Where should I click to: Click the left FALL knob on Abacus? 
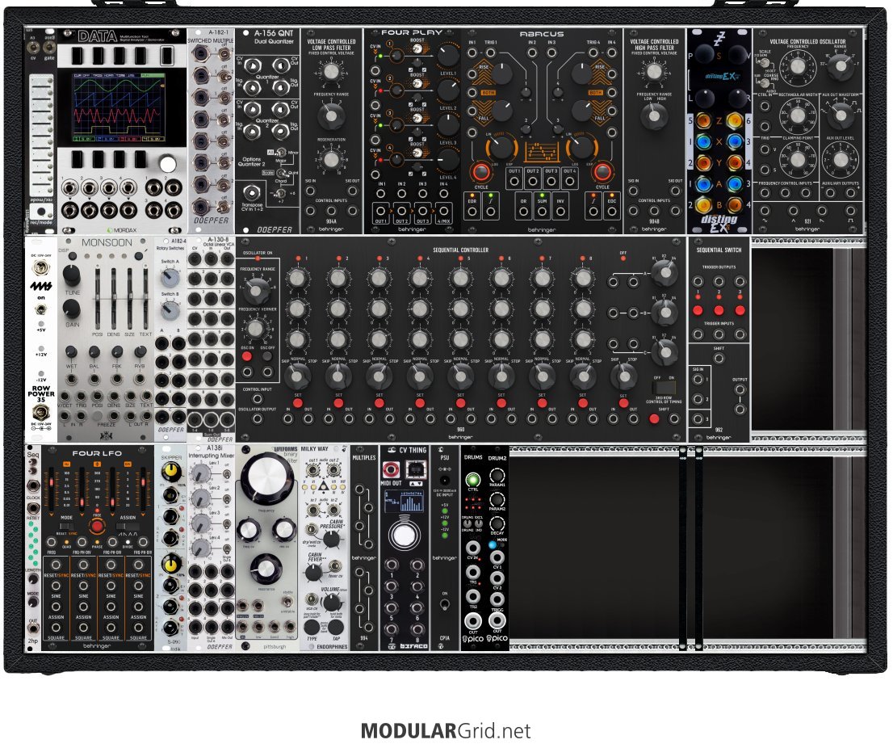501,111
